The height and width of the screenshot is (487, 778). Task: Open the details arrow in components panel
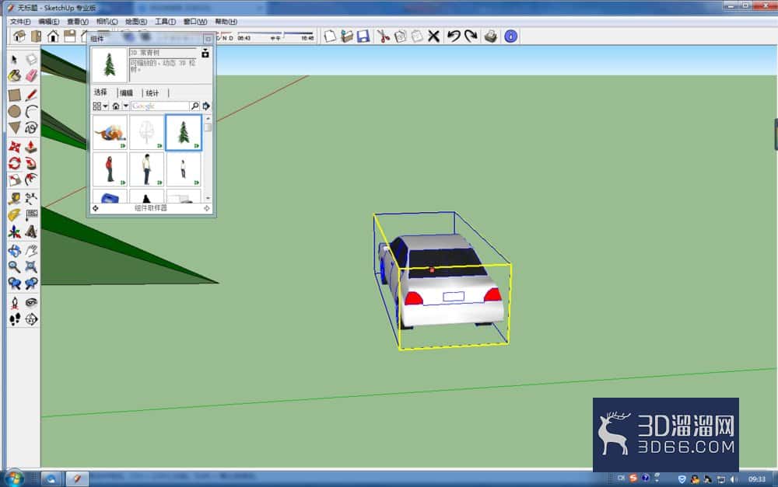pyautogui.click(x=206, y=106)
